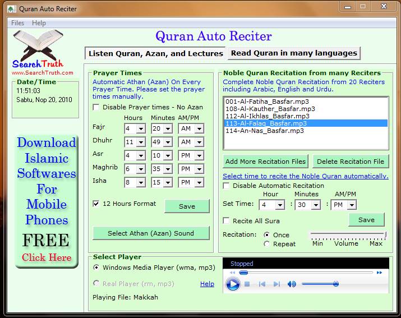Uncheck the 12 Hours Format checkbox

(x=96, y=204)
